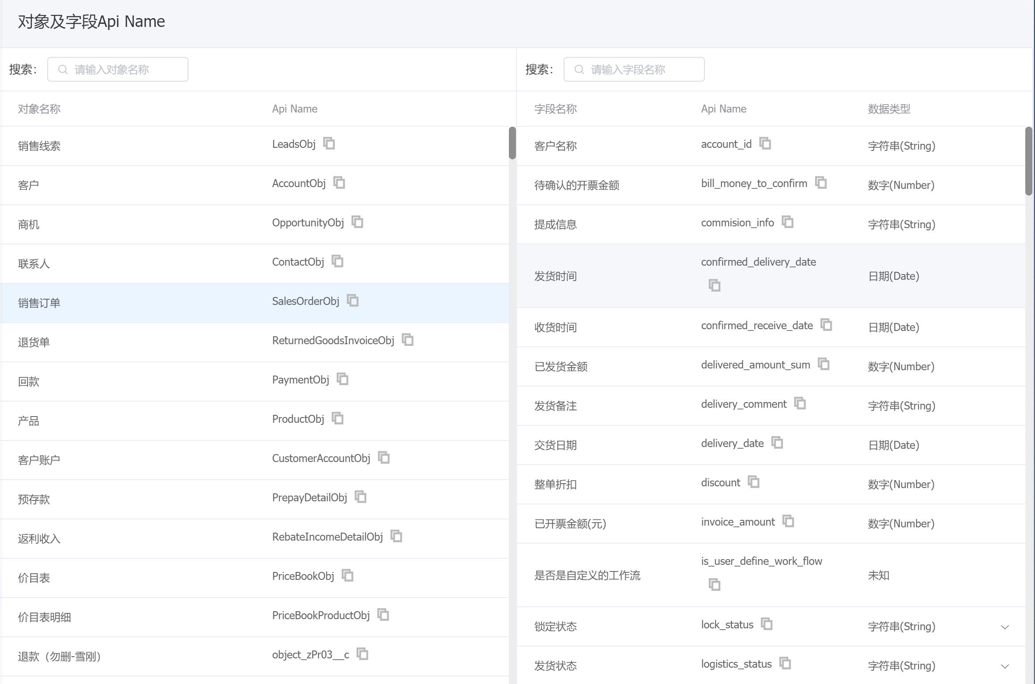Copy the PriceBookProductObj API name
Image resolution: width=1035 pixels, height=684 pixels.
(x=384, y=615)
